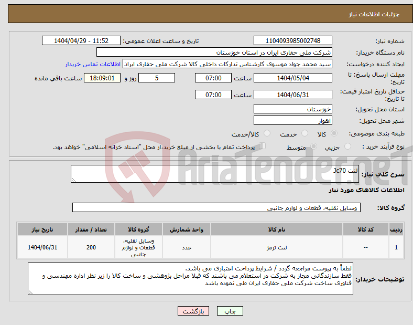The image size is (413, 325).
Task: Open اطلاعات تماس خریدار link
Action: 93,64
